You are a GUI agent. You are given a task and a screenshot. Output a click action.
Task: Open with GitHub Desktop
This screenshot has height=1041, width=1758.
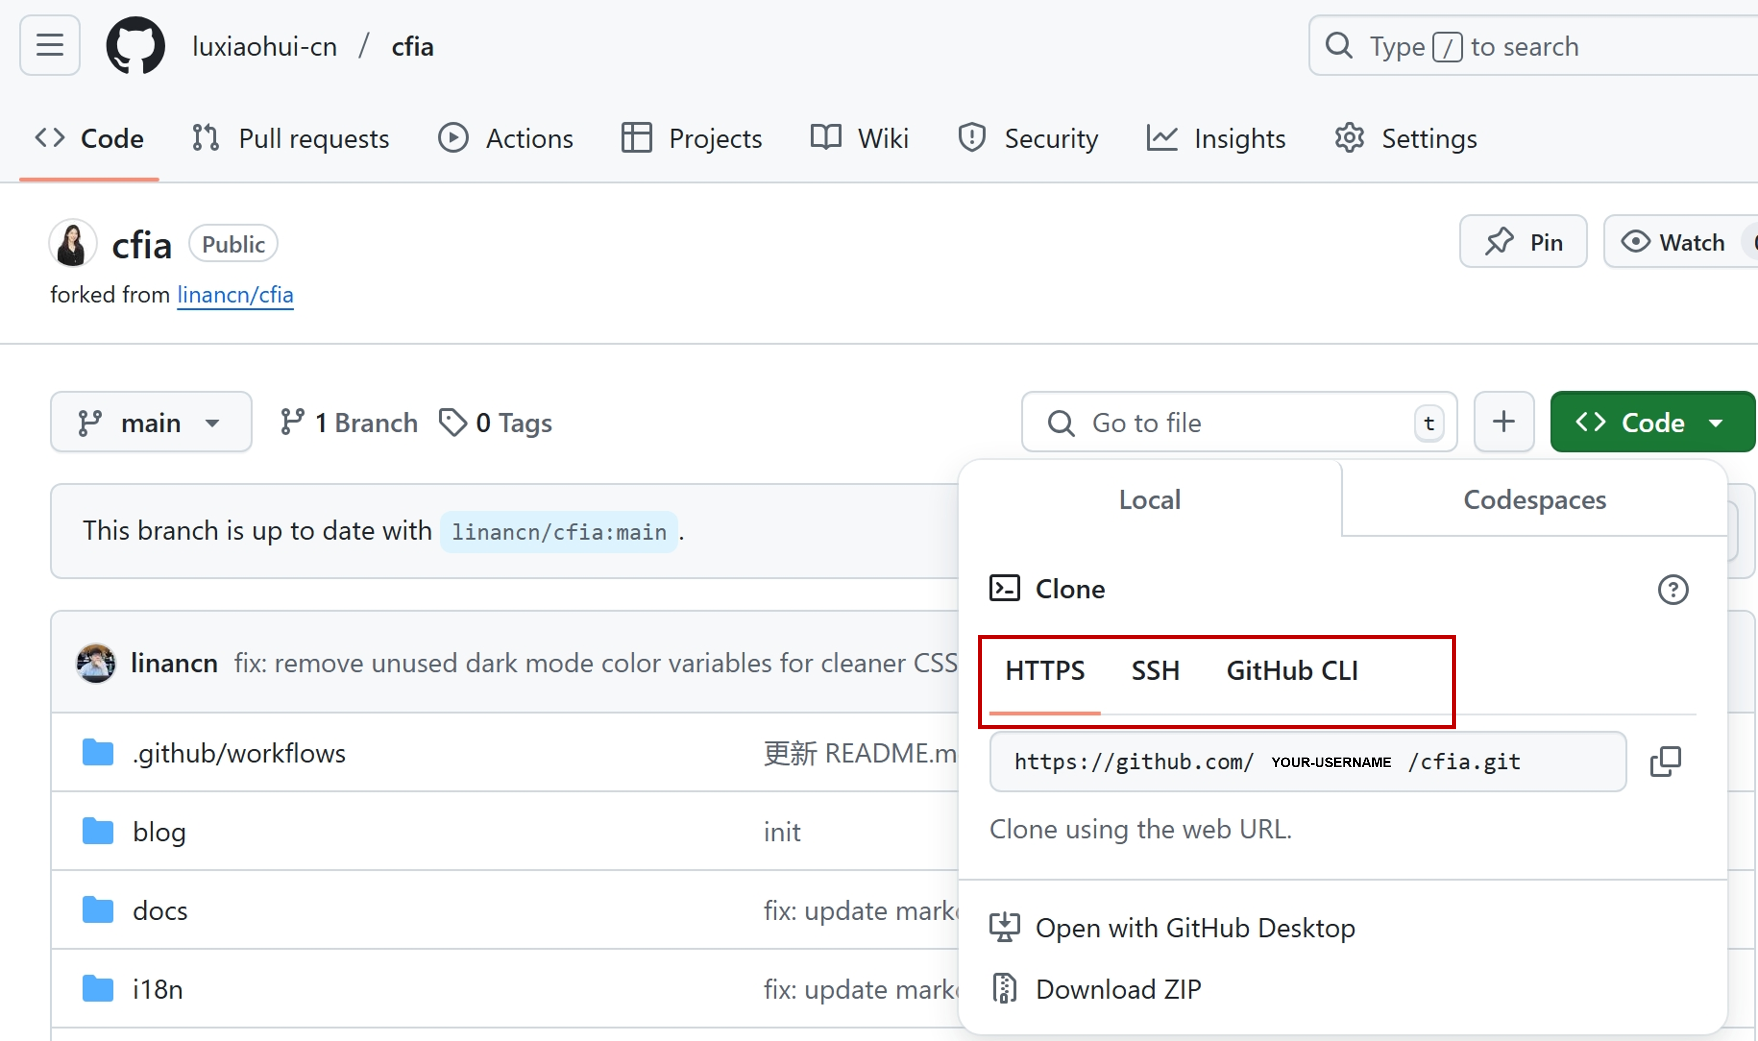coord(1195,928)
